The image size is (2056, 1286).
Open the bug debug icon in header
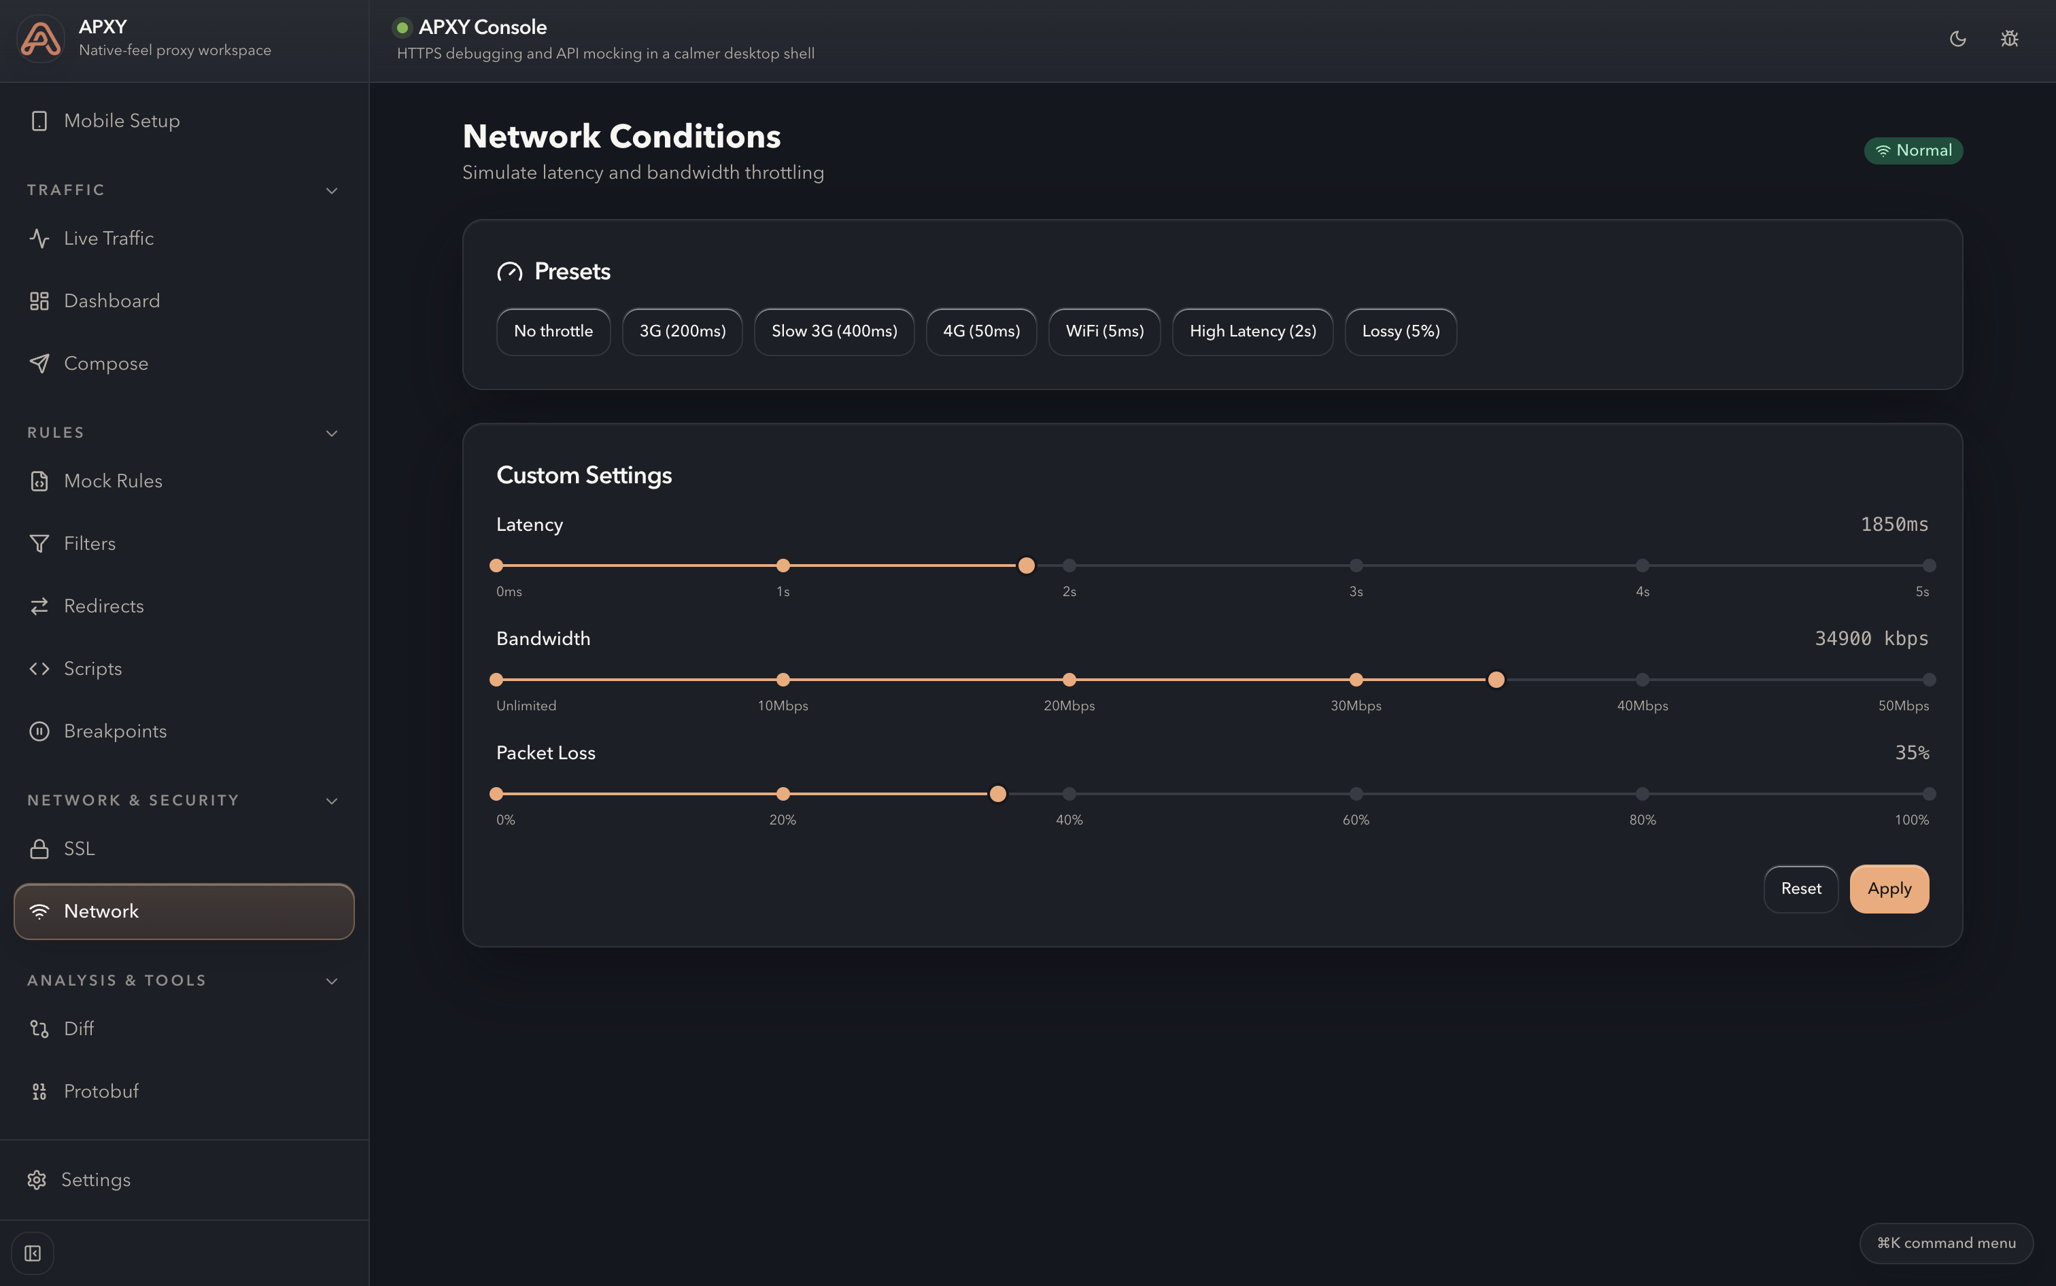pos(2009,38)
